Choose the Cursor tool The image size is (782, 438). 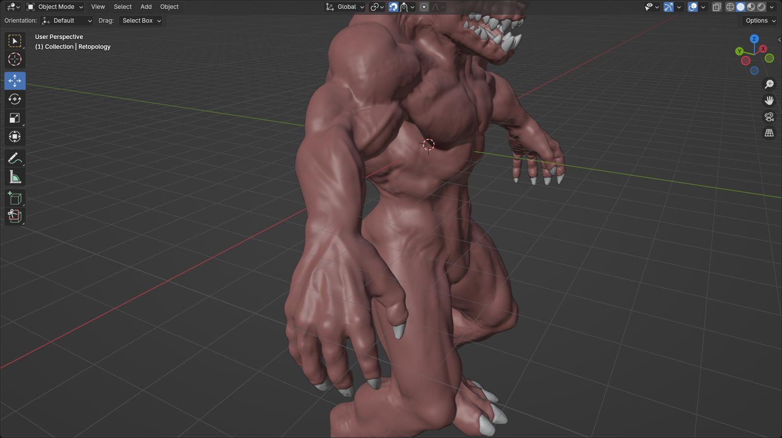pos(15,60)
